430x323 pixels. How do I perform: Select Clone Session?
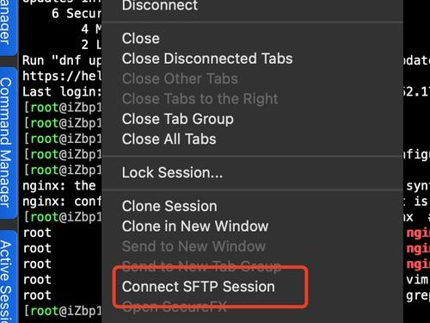[x=169, y=206]
